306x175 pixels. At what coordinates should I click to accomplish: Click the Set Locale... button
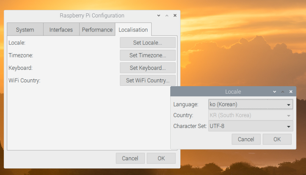coord(148,43)
